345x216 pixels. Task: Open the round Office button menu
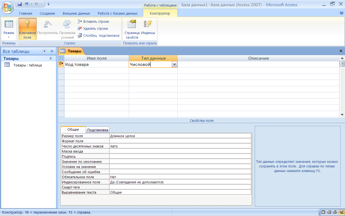pyautogui.click(x=8, y=7)
